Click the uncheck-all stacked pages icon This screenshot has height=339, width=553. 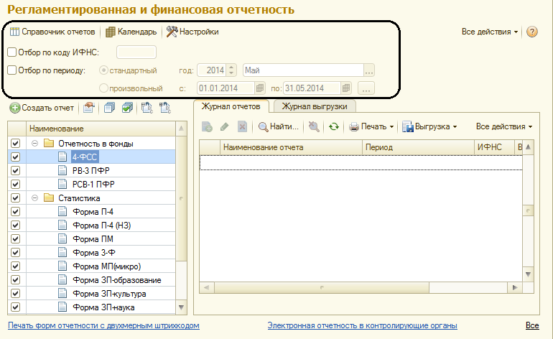109,108
